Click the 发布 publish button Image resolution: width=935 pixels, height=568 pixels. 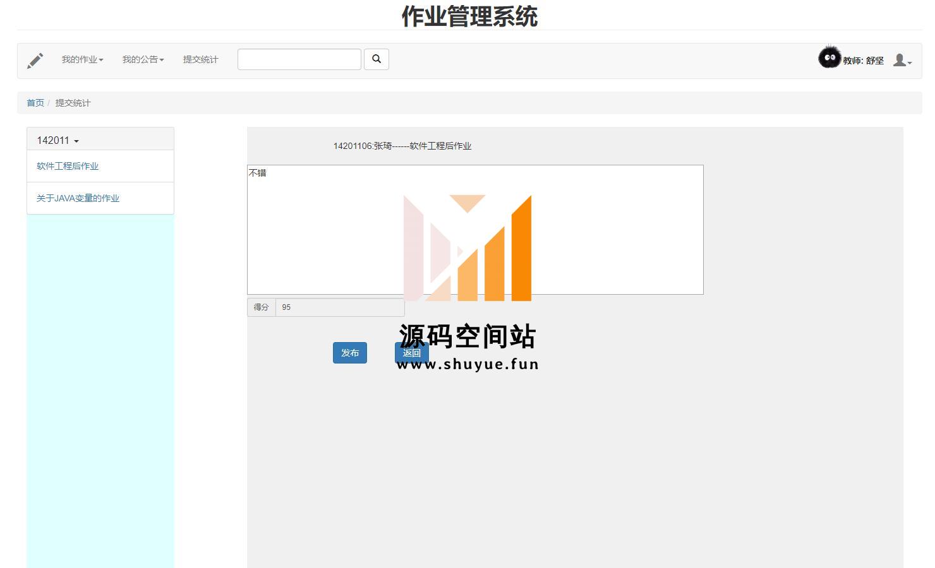click(x=350, y=353)
